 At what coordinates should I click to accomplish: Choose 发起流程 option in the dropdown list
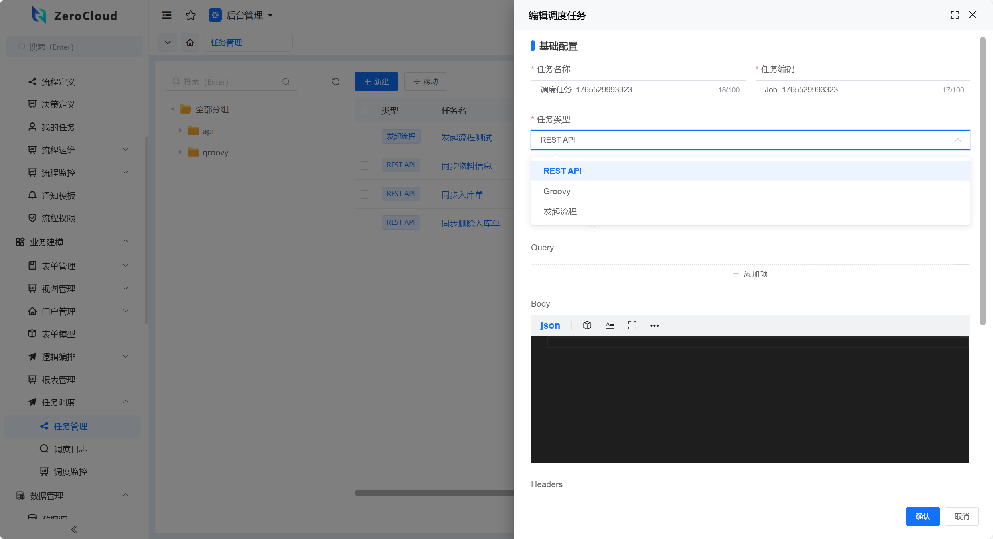tap(560, 212)
